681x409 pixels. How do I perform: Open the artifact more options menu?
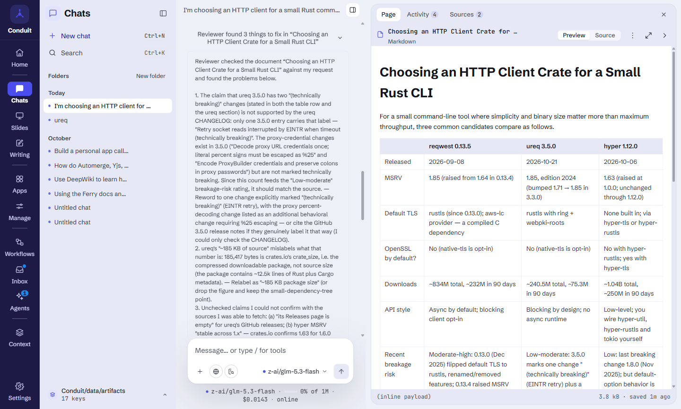point(632,35)
